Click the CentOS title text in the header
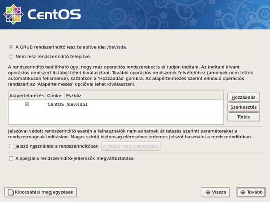This screenshot has width=270, height=202. pyautogui.click(x=54, y=15)
